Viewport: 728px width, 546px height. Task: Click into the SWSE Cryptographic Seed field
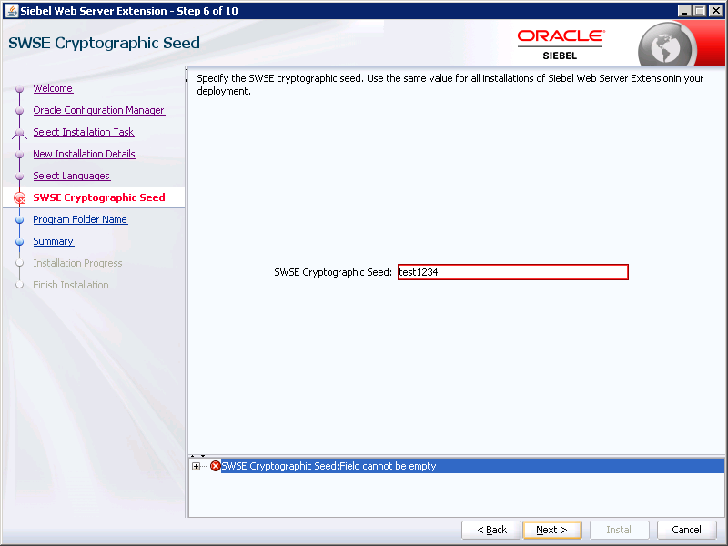(x=513, y=272)
